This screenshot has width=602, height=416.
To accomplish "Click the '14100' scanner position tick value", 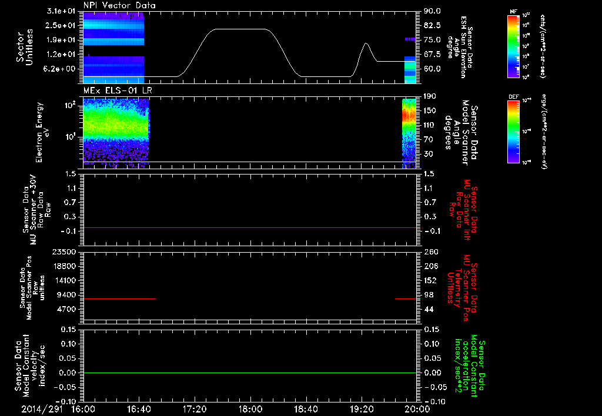I will (x=65, y=280).
